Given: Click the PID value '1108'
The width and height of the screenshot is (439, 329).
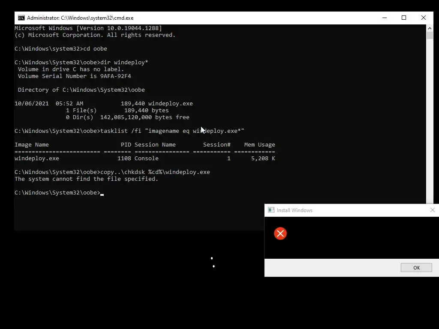Looking at the screenshot, I should click(x=124, y=159).
